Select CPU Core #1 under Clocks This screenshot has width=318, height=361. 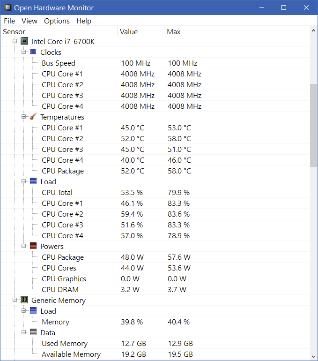[x=155, y=74]
